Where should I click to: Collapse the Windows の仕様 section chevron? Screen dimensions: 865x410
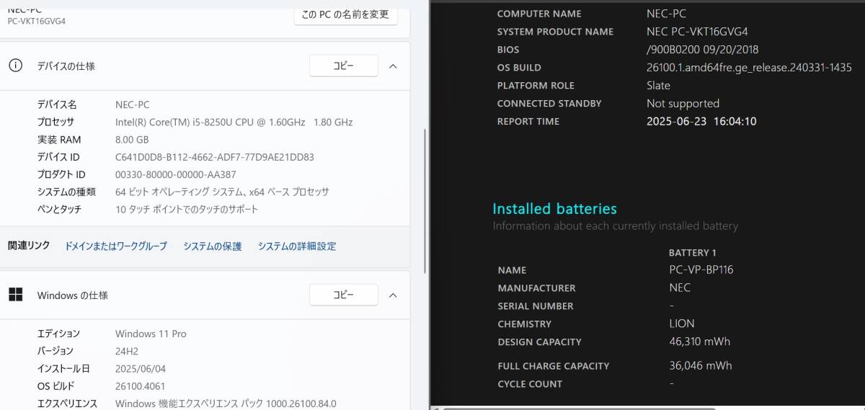click(393, 295)
